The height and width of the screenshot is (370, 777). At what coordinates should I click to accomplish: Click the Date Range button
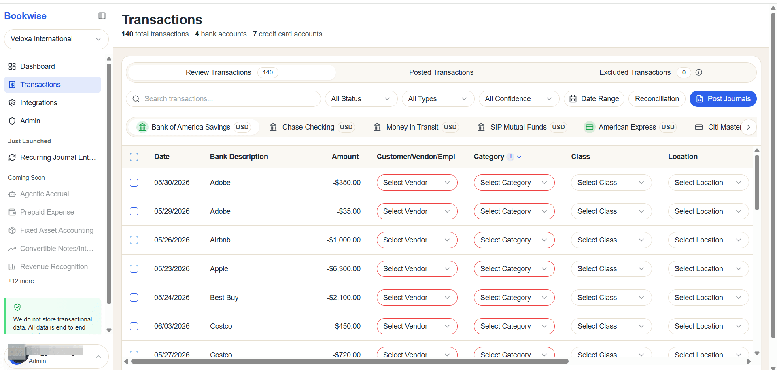point(594,99)
